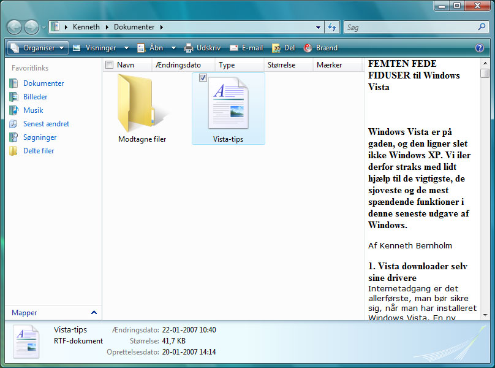495x368 pixels.
Task: Expand the Åbn button dropdown arrow
Action: coord(173,48)
